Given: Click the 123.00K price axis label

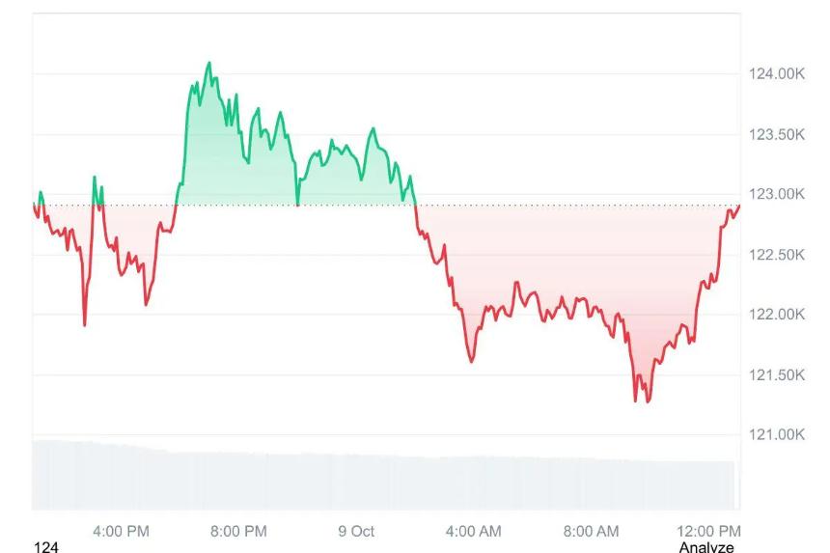Looking at the screenshot, I should [776, 194].
